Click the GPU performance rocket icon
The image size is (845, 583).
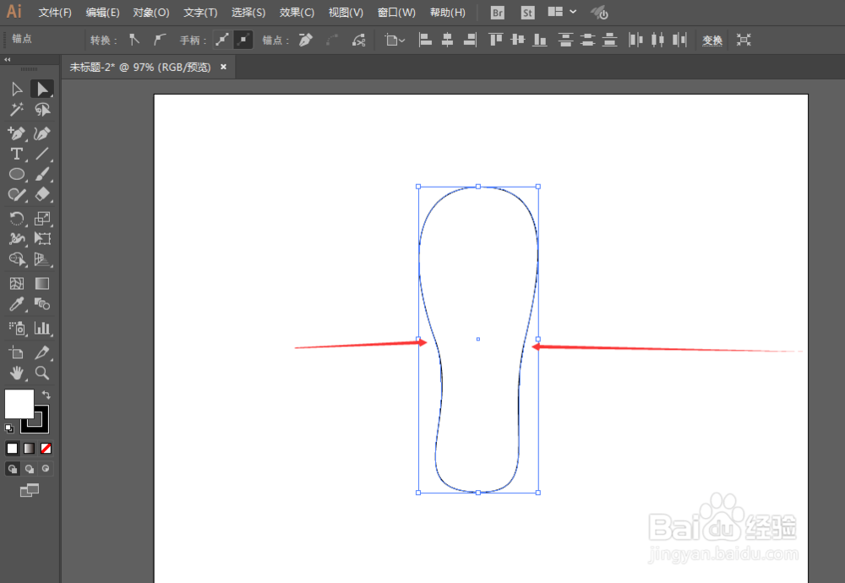599,13
